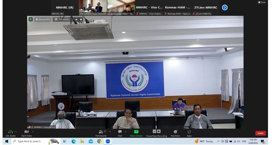Remove the pin from the video
The image size is (275, 145).
(43, 19)
